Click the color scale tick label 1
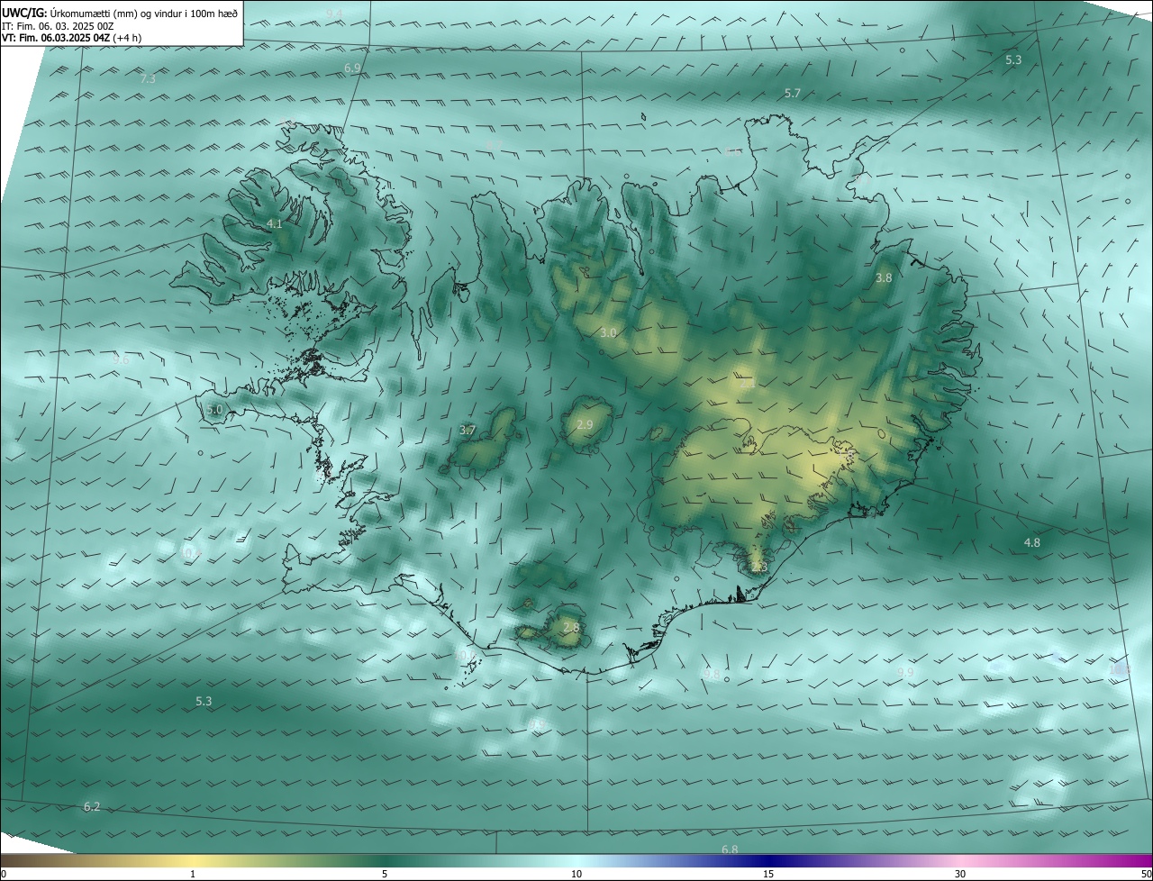Viewport: 1153px width, 881px height. click(x=193, y=874)
